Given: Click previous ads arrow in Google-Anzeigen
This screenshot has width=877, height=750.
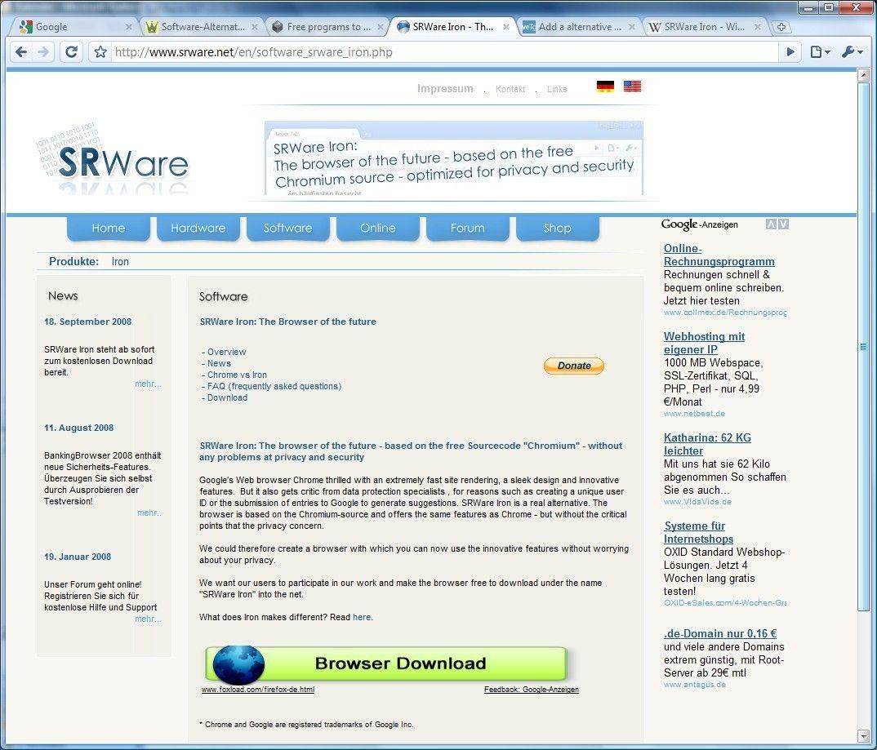Looking at the screenshot, I should 771,224.
